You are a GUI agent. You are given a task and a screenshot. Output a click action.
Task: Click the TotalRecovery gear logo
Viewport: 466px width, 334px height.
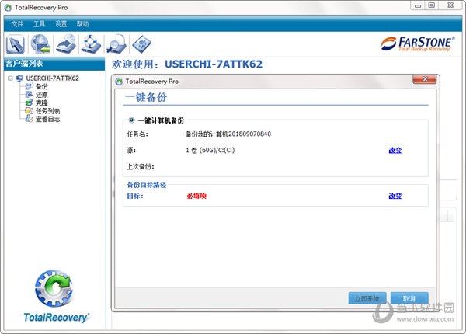[x=54, y=288]
